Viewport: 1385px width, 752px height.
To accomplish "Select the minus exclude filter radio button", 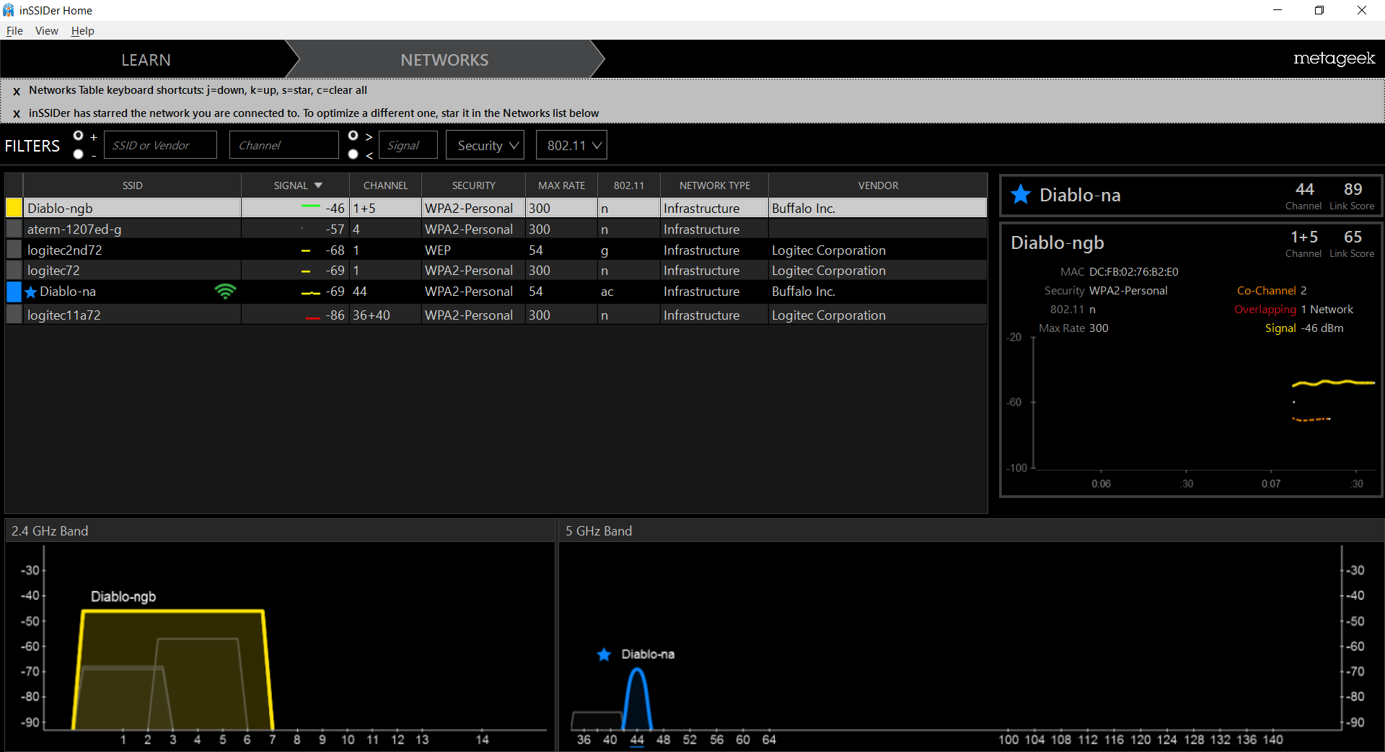I will [x=79, y=154].
